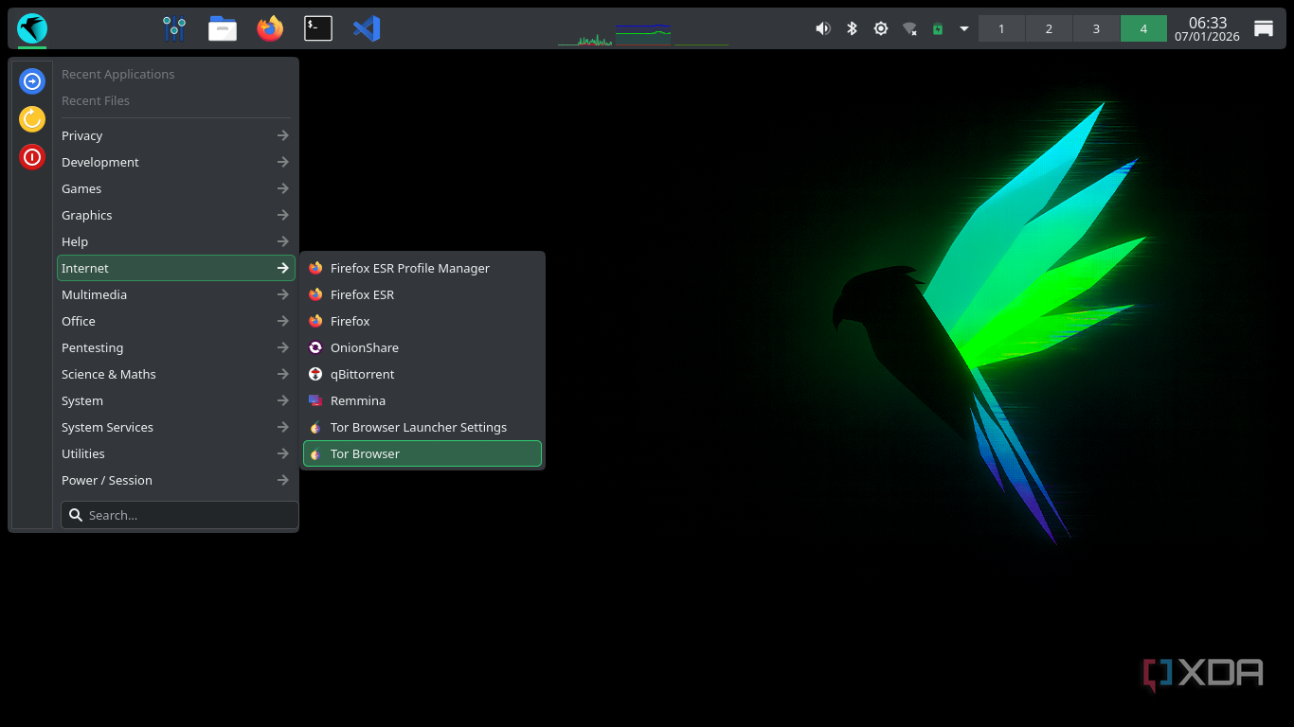Click the volume speaker tray icon
The image size is (1294, 727).
click(822, 28)
